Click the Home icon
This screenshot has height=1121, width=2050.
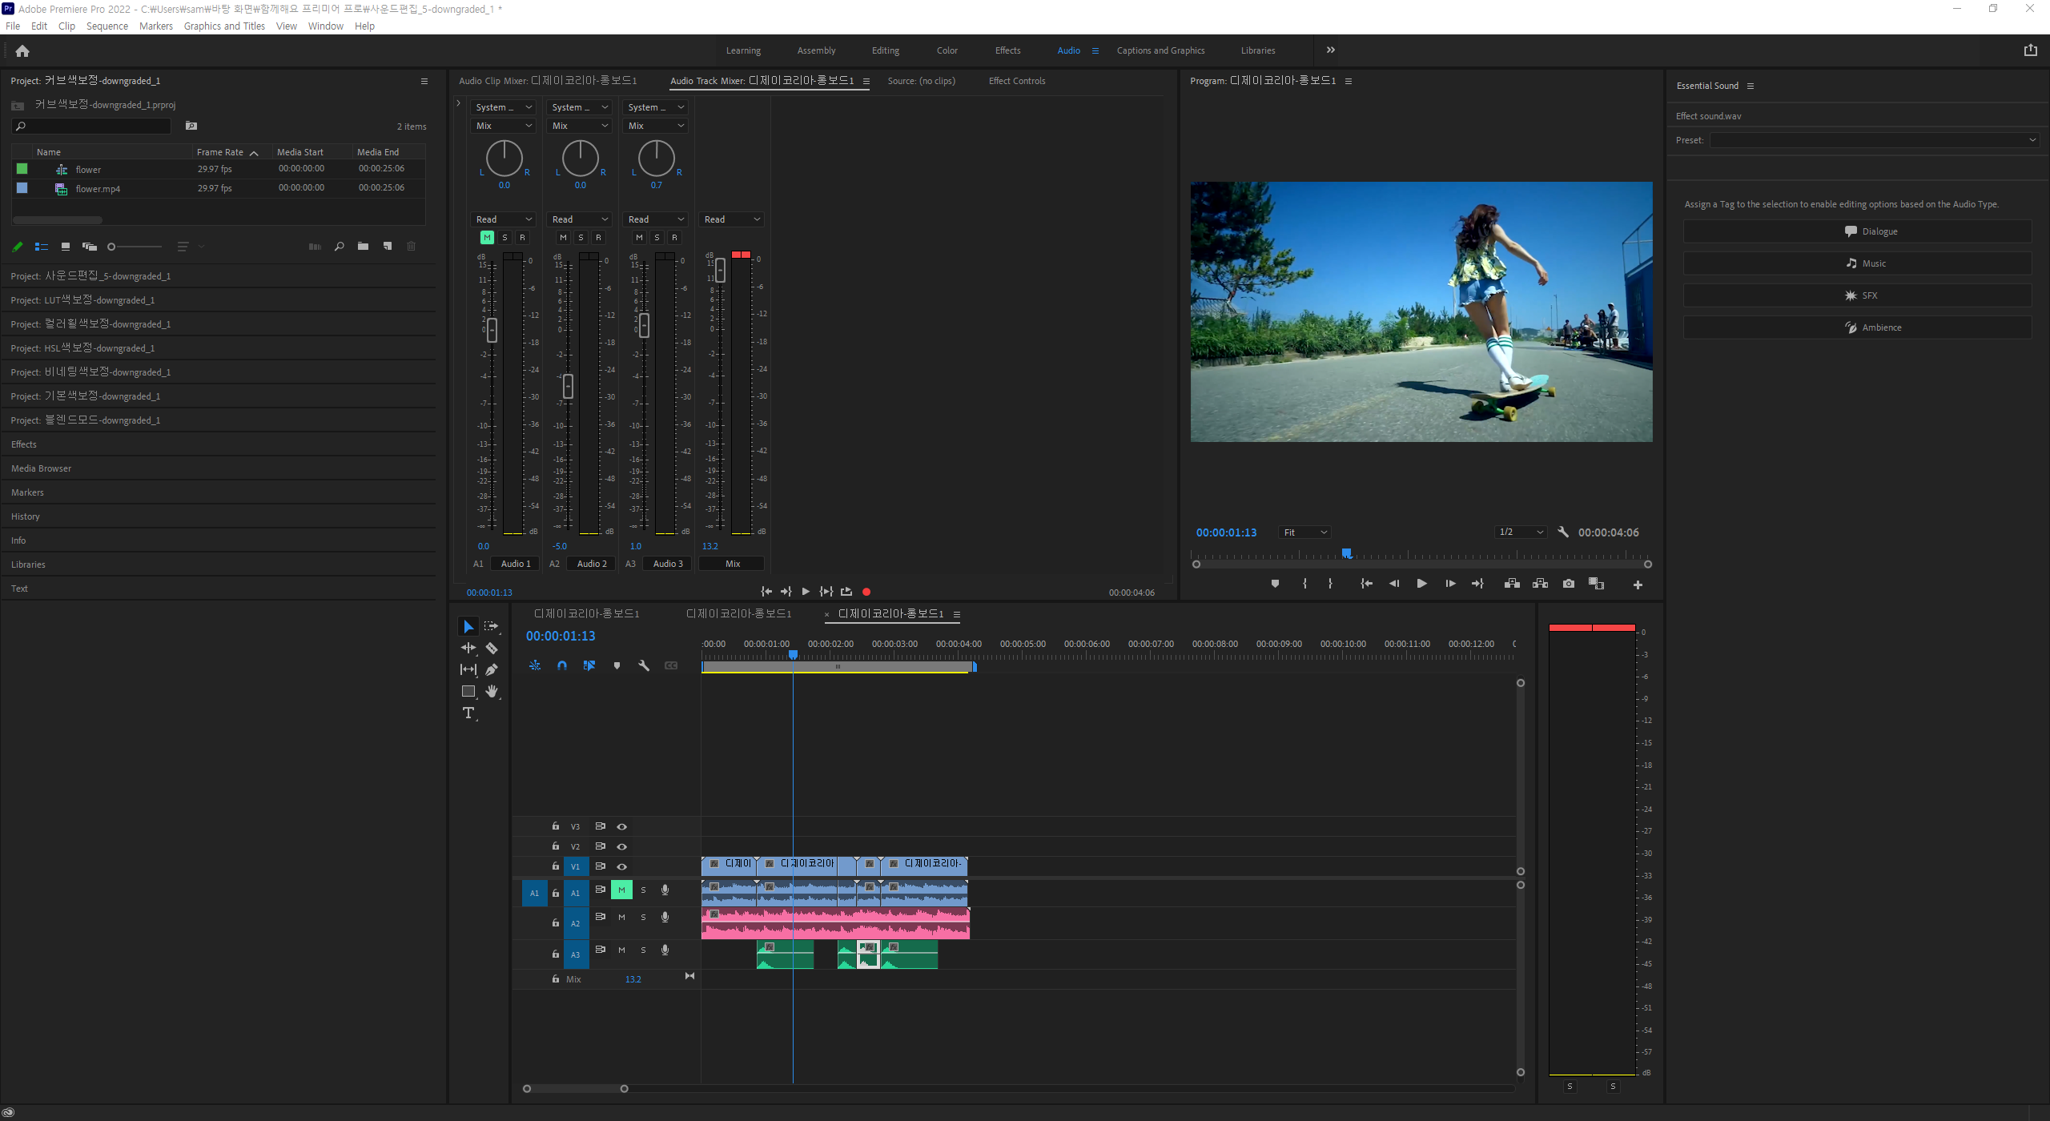coord(22,50)
